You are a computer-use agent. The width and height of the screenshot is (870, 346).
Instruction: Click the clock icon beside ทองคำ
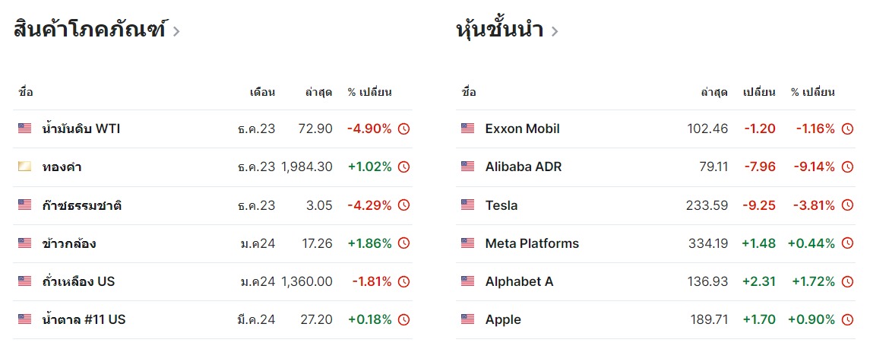click(403, 167)
